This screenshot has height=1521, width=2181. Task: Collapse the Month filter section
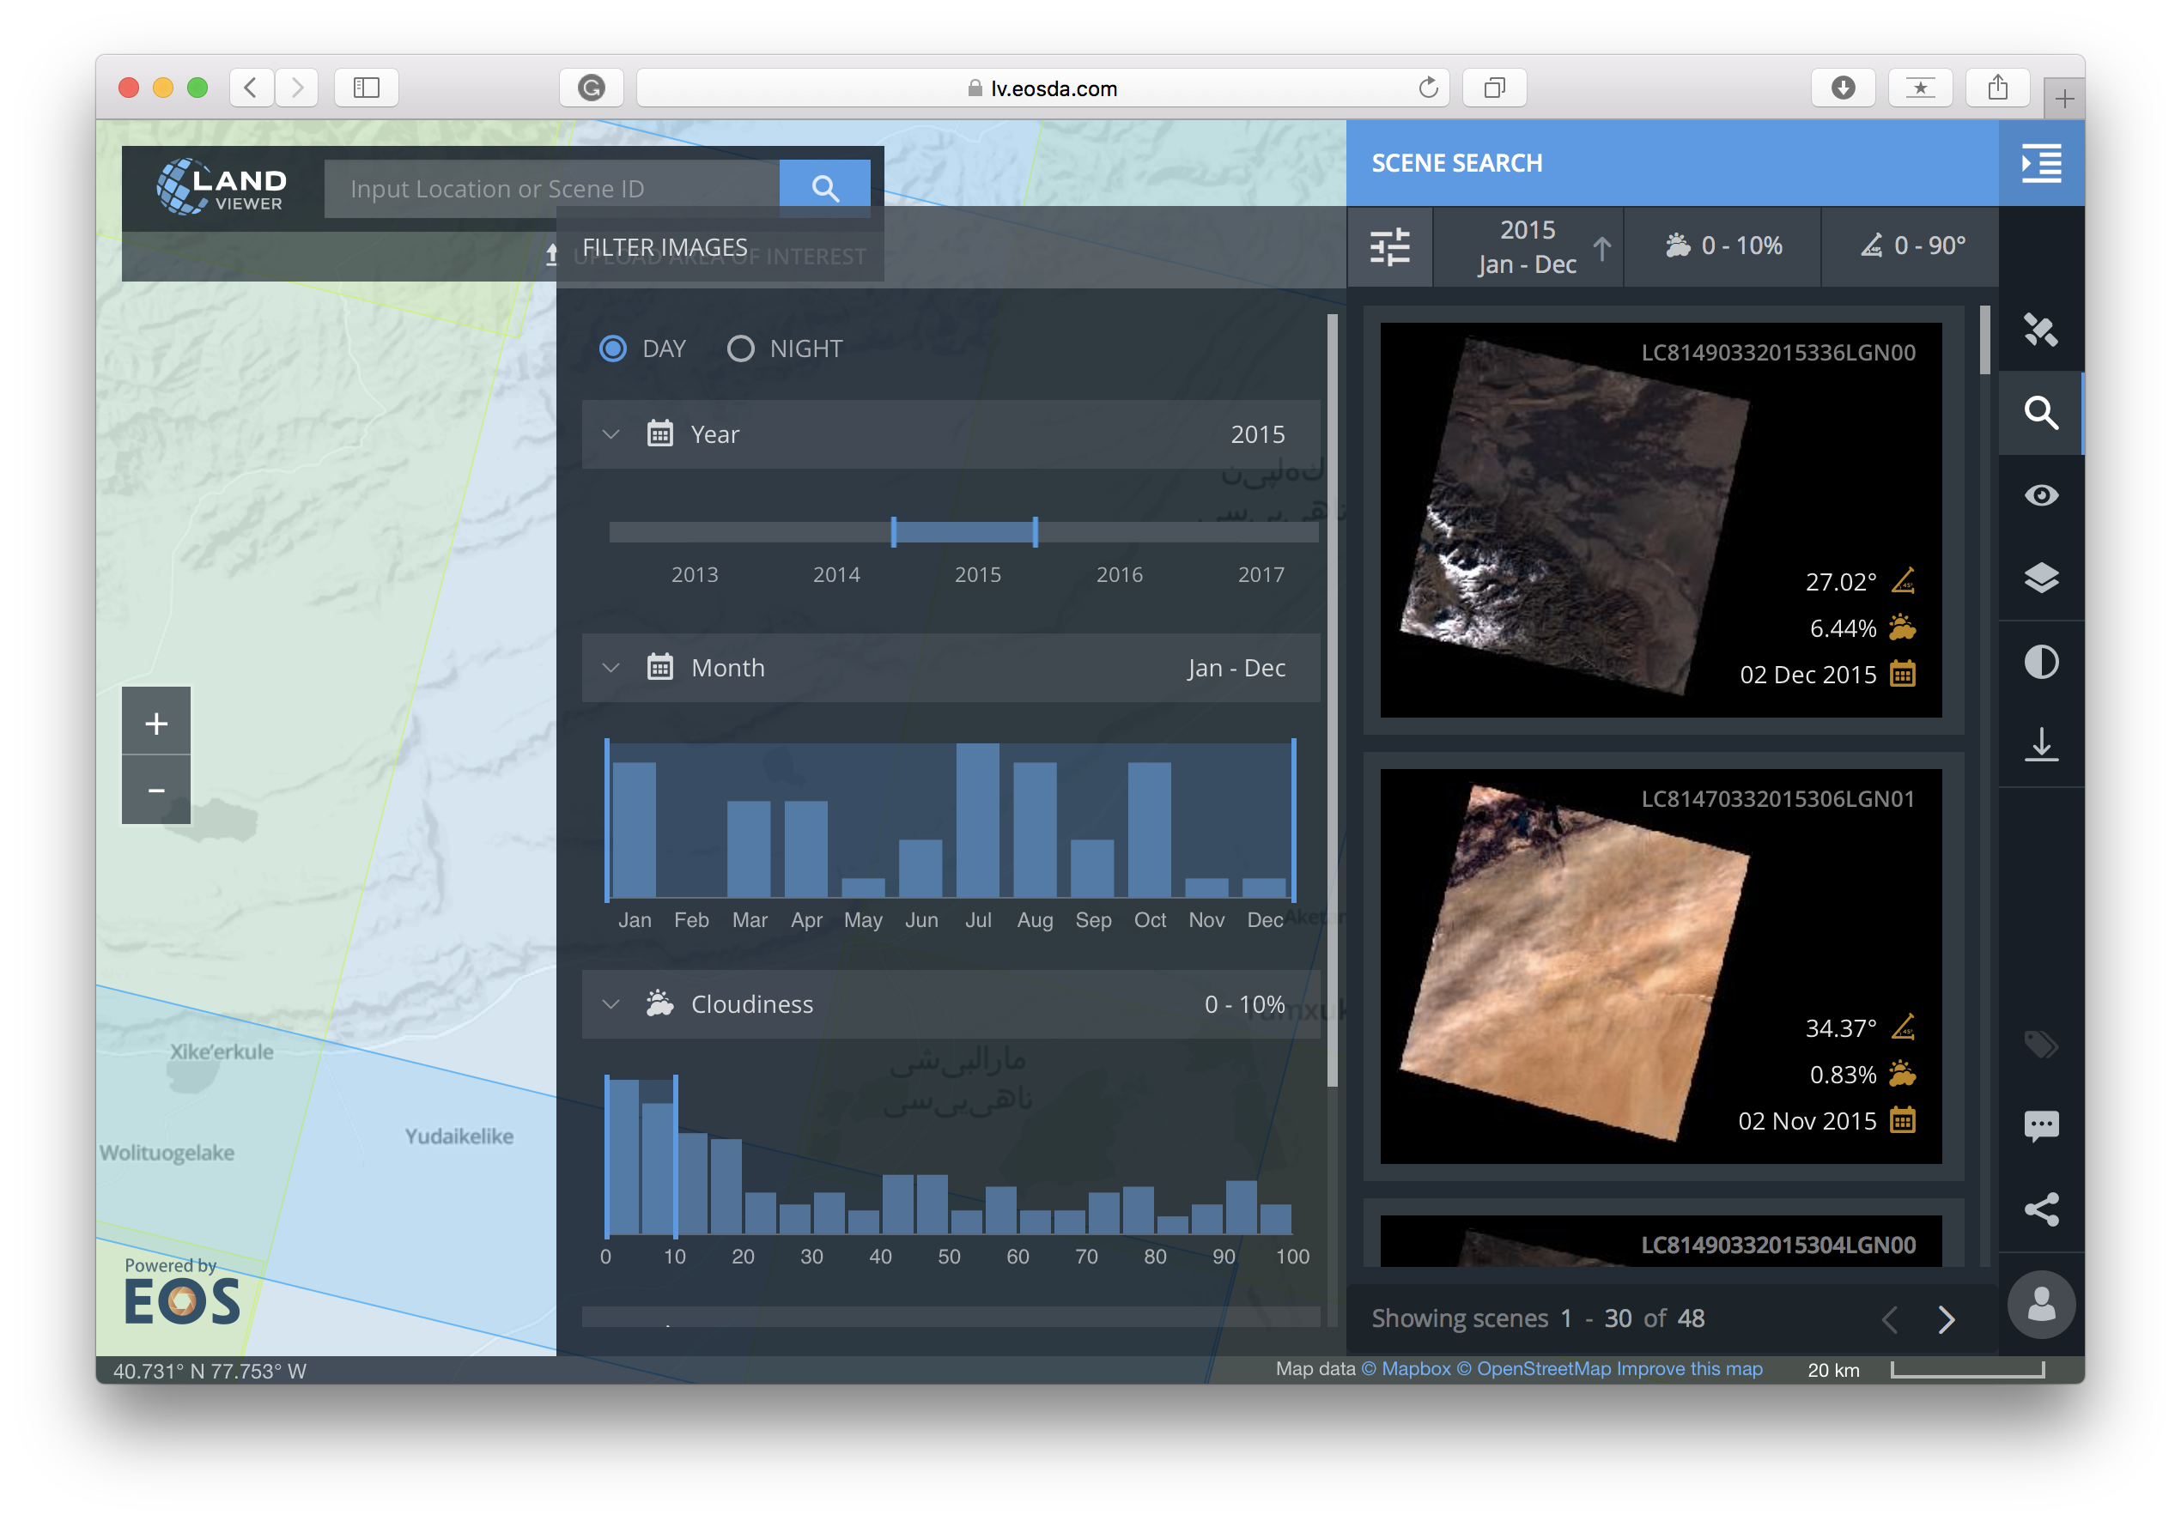coord(611,668)
